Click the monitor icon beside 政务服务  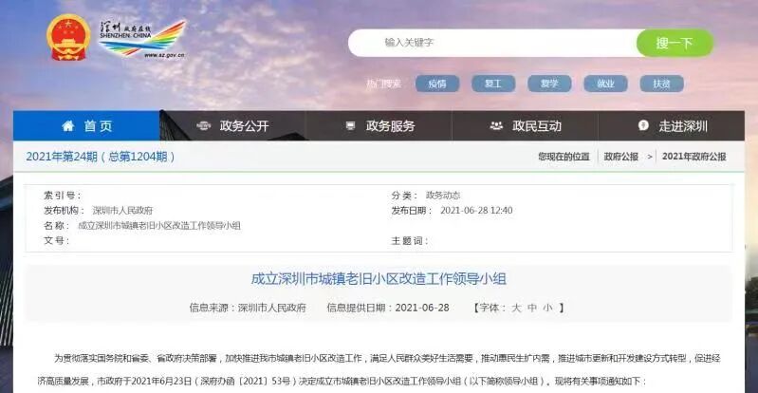tap(350, 126)
